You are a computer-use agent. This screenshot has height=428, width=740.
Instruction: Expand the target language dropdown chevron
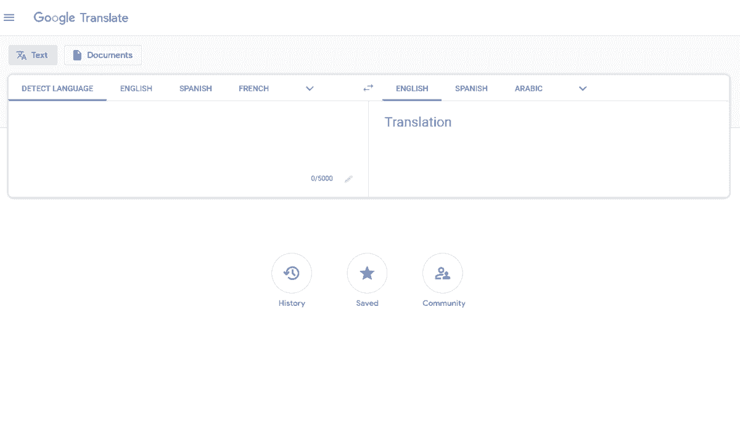coord(582,88)
